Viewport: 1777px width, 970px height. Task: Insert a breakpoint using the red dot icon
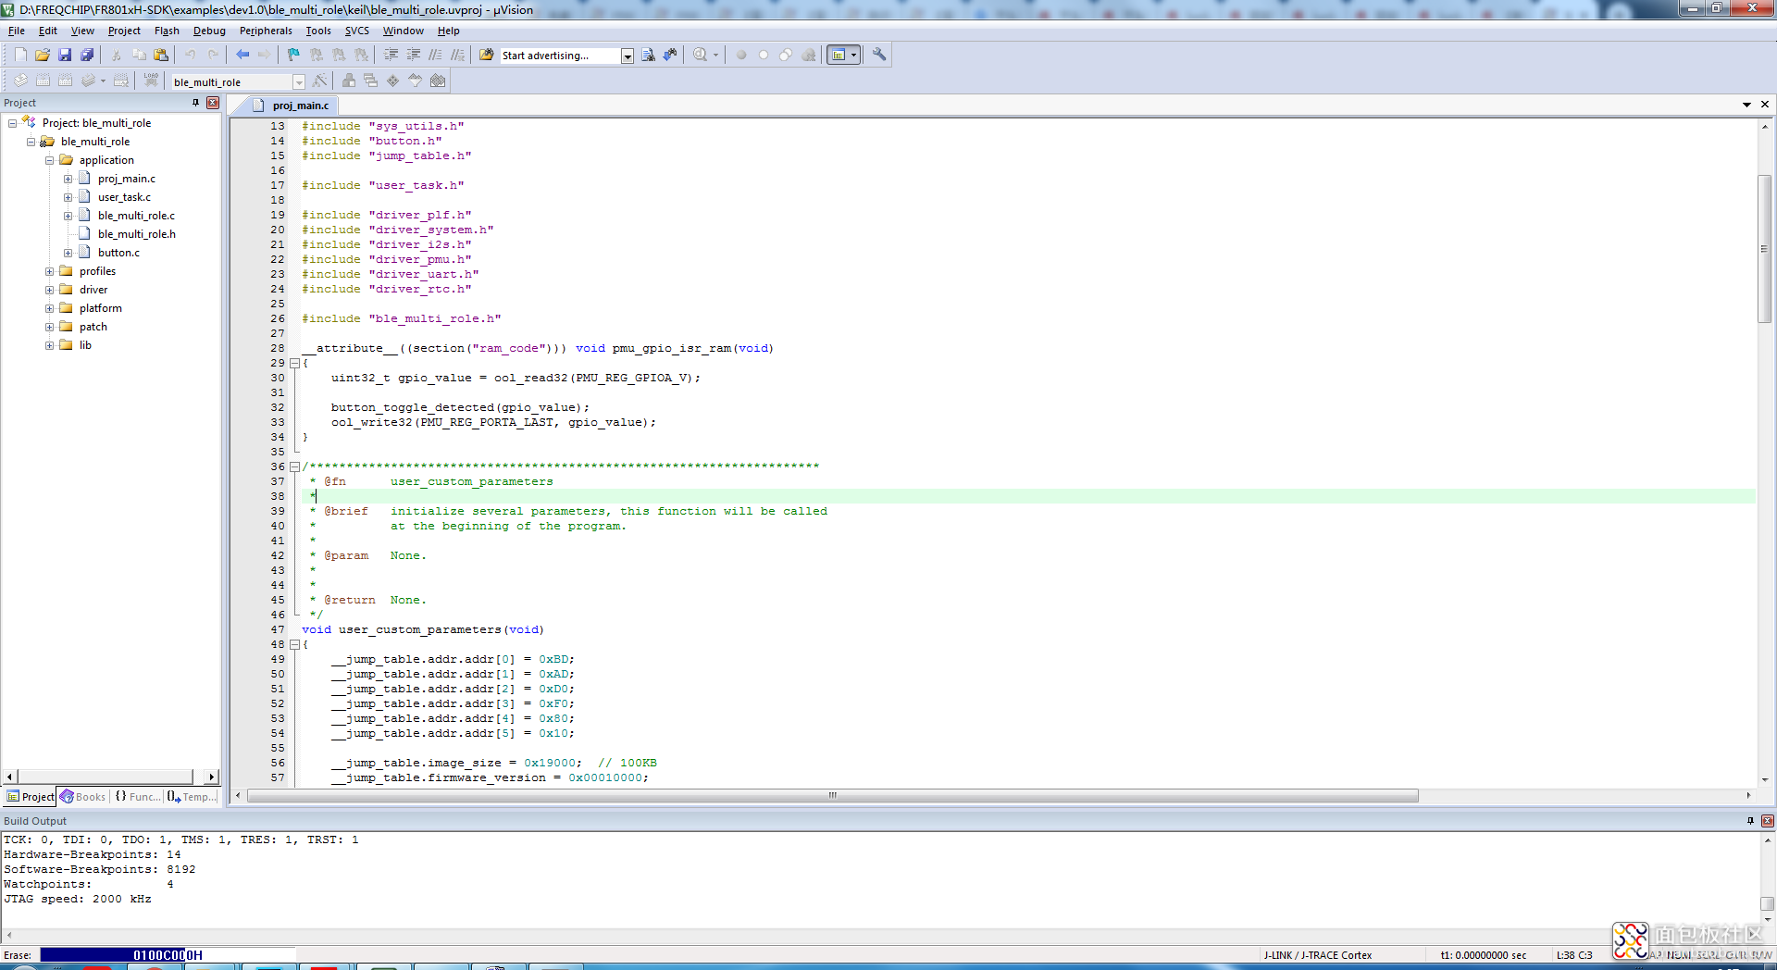tap(741, 56)
